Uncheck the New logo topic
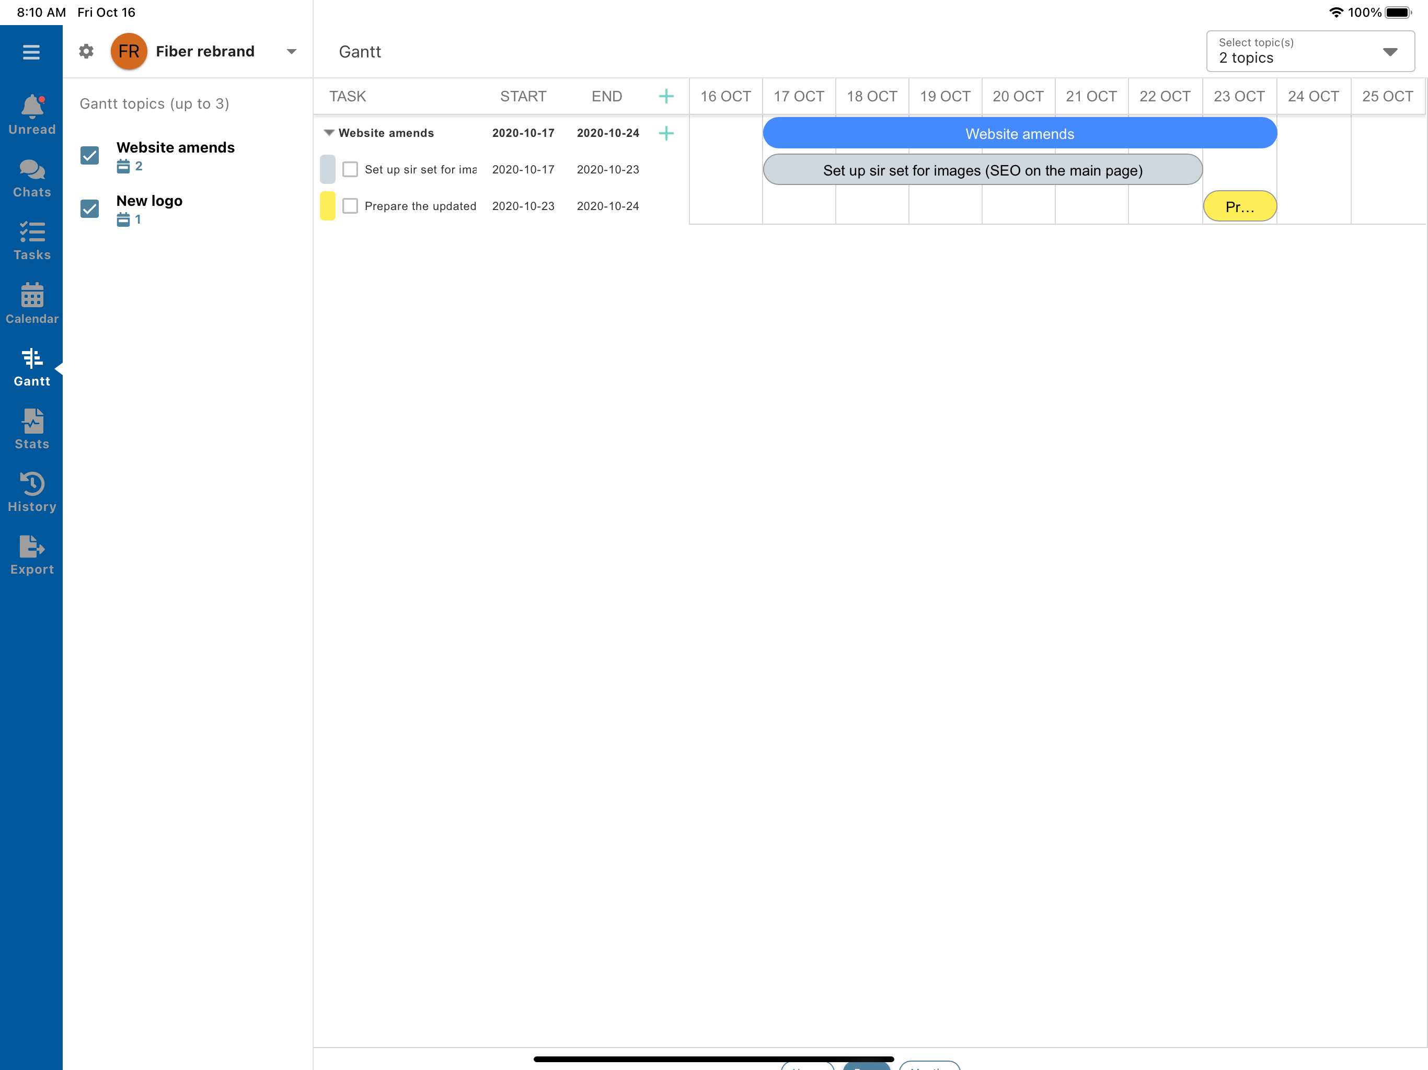Viewport: 1428px width, 1070px height. pos(90,209)
